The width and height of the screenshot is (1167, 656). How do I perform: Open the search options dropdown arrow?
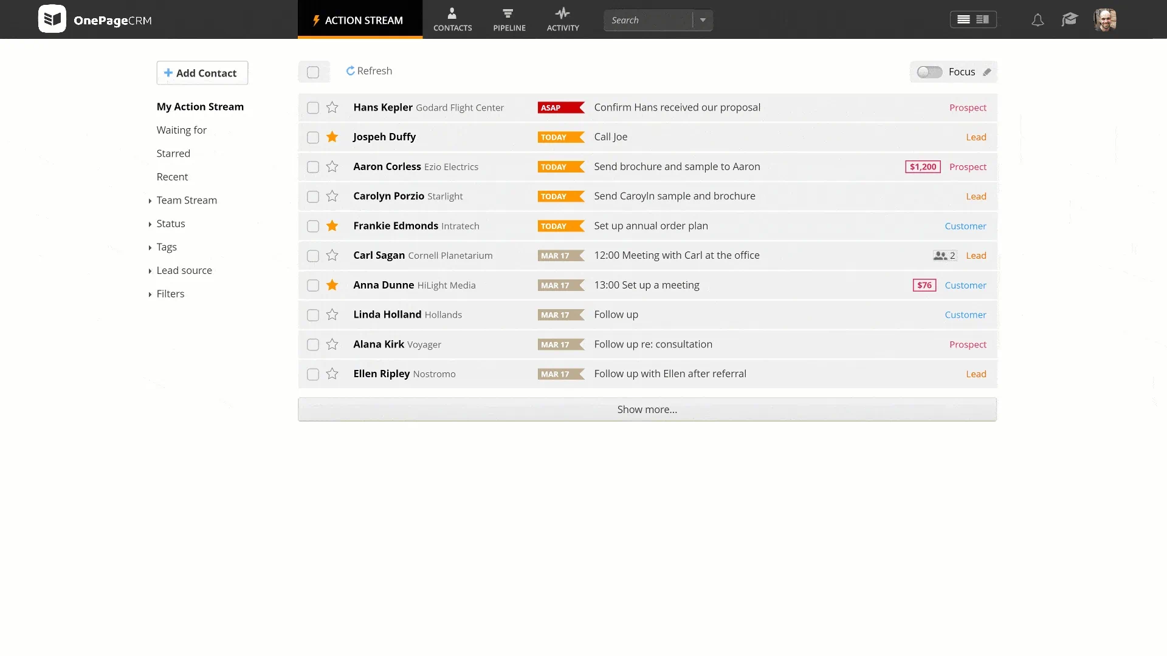point(703,20)
